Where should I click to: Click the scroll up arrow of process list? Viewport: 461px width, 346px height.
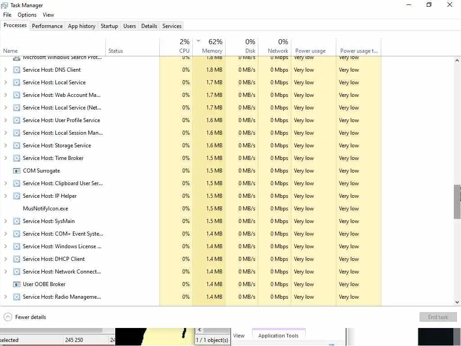[x=457, y=61]
